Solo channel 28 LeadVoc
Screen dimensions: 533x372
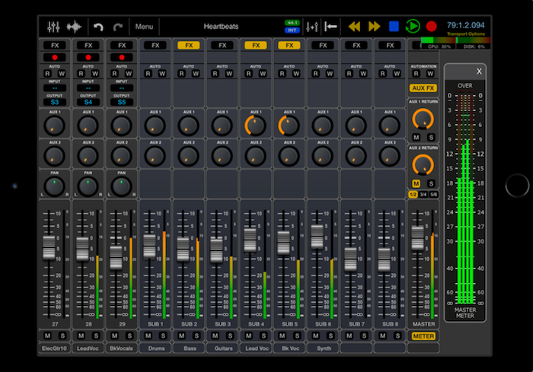pos(96,336)
